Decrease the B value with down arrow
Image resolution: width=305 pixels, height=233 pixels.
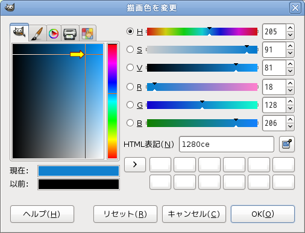pyautogui.click(x=290, y=126)
